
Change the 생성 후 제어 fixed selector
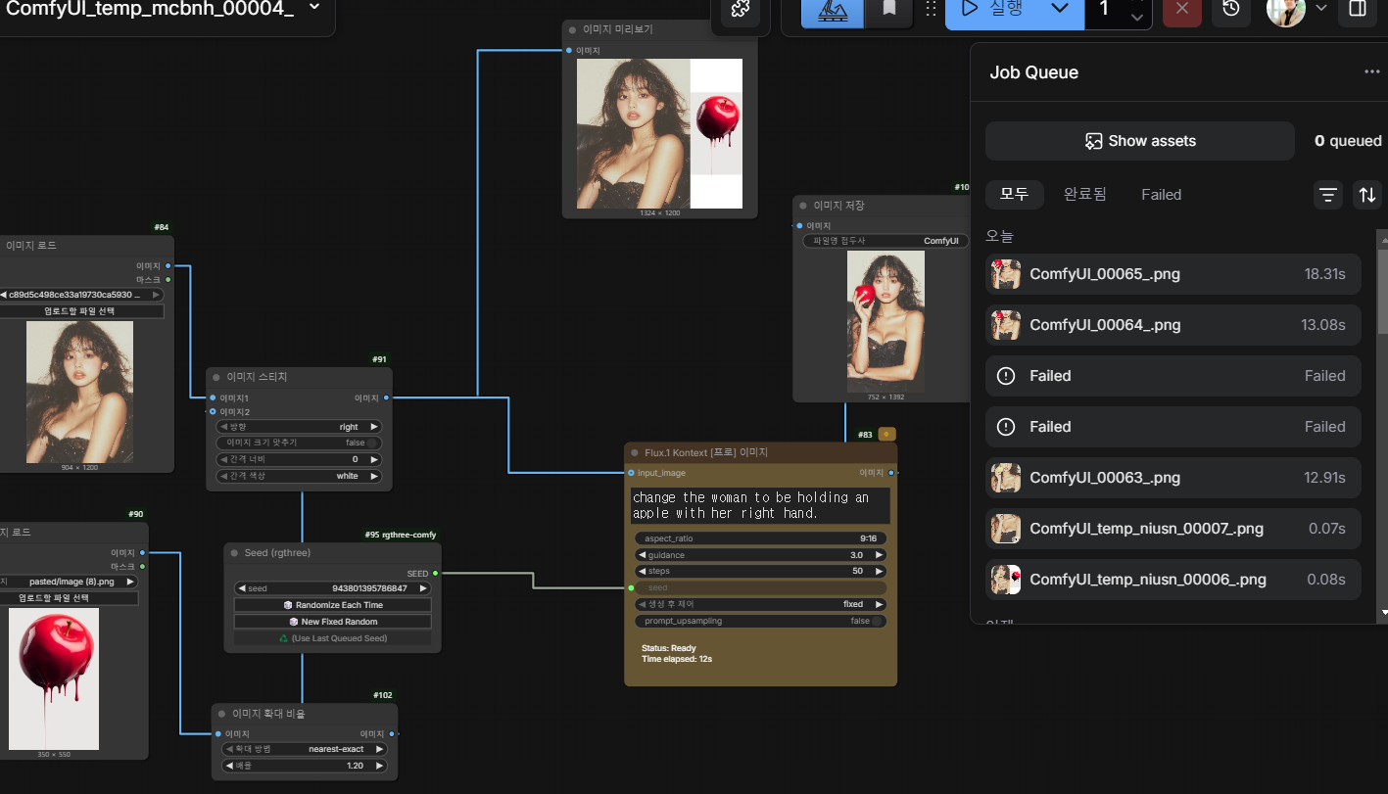(x=761, y=604)
